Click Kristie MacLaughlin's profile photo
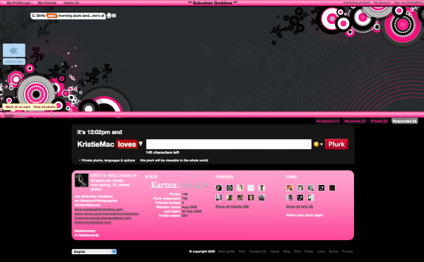424x262 pixels. click(81, 180)
